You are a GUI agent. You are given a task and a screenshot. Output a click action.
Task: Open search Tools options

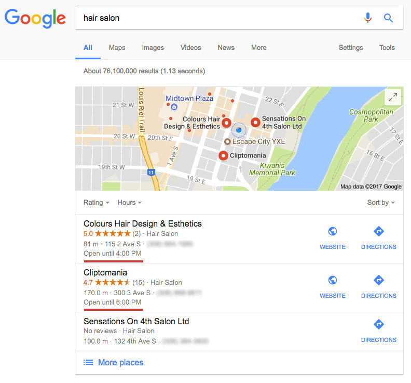click(x=387, y=47)
